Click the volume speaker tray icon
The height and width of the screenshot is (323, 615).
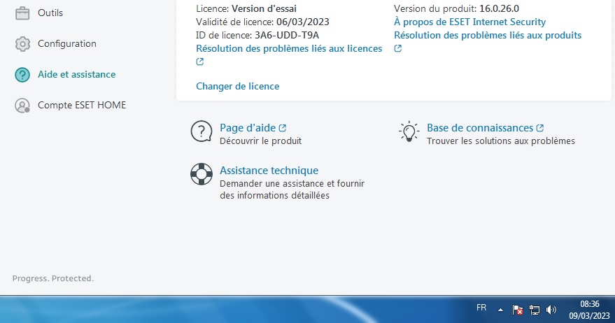click(x=551, y=310)
